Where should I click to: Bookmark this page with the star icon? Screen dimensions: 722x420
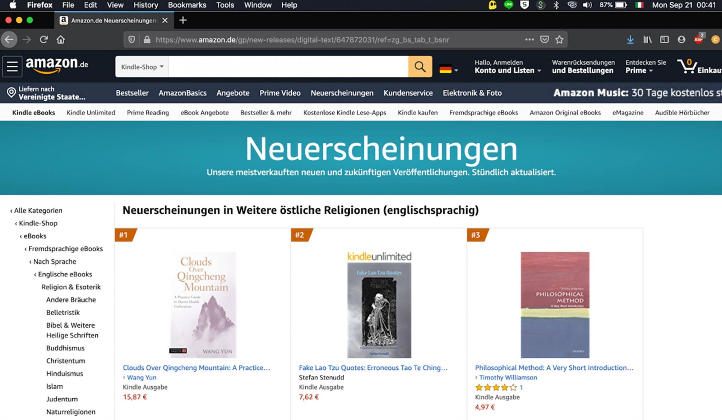(x=559, y=39)
